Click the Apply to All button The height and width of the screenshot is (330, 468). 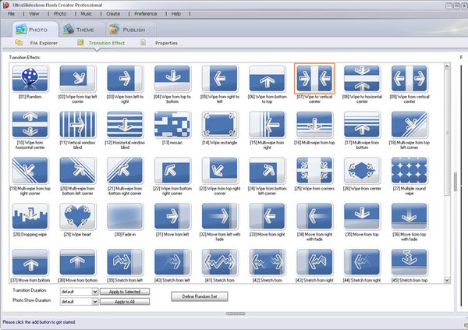[125, 302]
